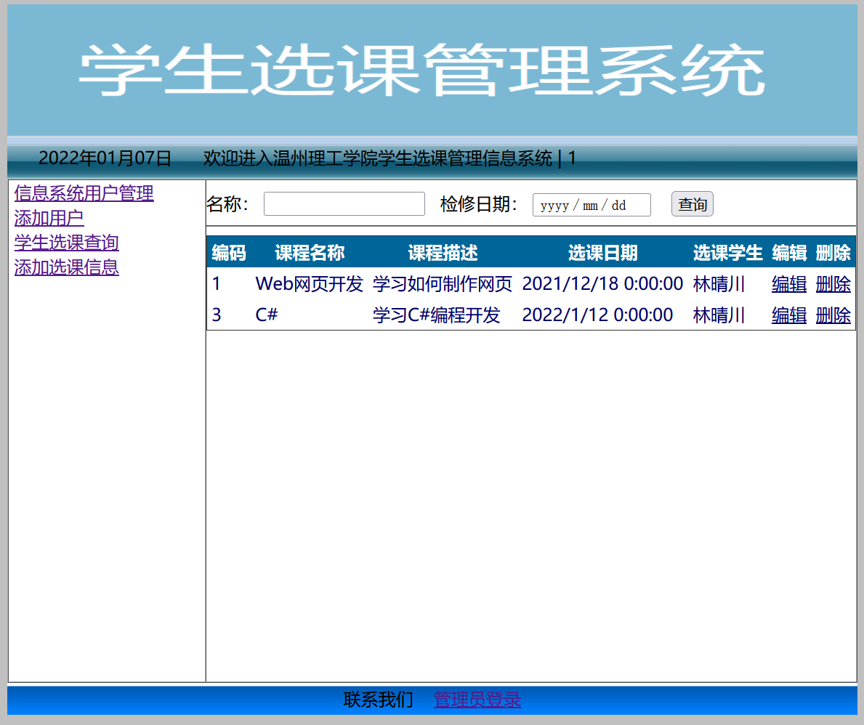Image resolution: width=864 pixels, height=725 pixels.
Task: Select the Web网页开发 course name cell
Action: click(x=310, y=284)
